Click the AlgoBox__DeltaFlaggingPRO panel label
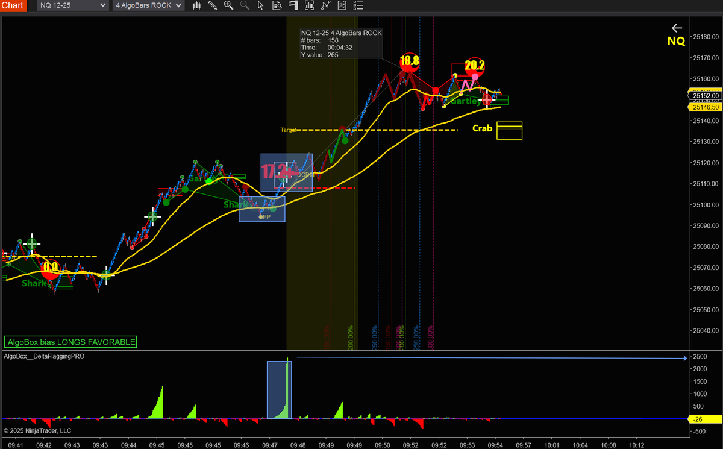 click(x=44, y=356)
